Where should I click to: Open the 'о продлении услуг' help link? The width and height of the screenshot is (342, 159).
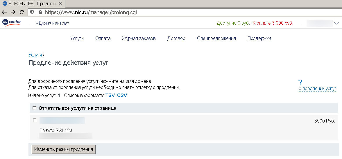[317, 89]
